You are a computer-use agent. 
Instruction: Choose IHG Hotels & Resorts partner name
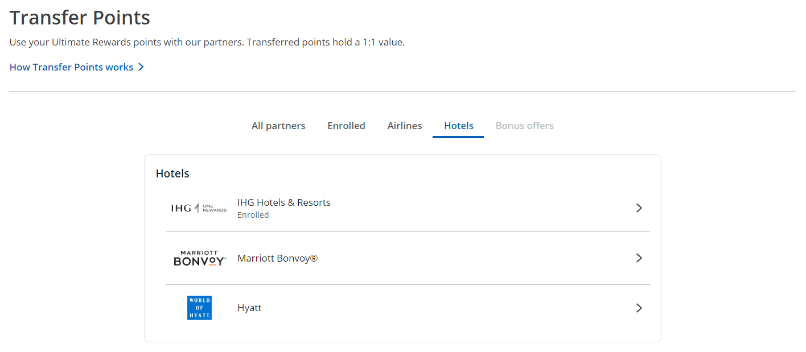(x=283, y=202)
